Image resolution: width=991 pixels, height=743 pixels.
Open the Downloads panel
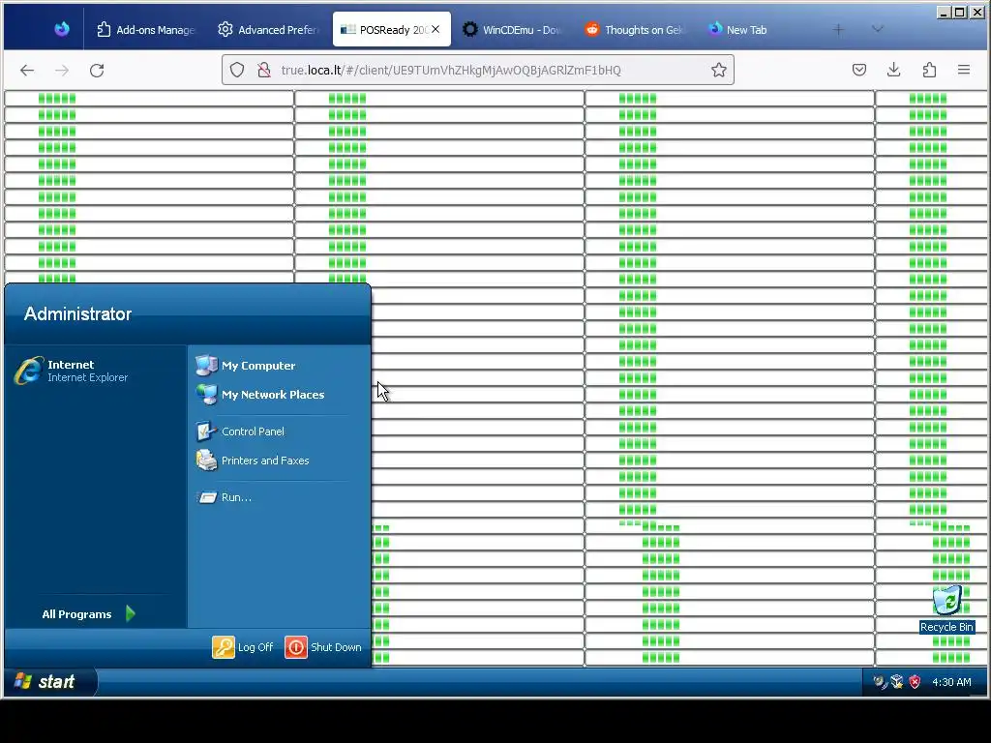point(893,70)
